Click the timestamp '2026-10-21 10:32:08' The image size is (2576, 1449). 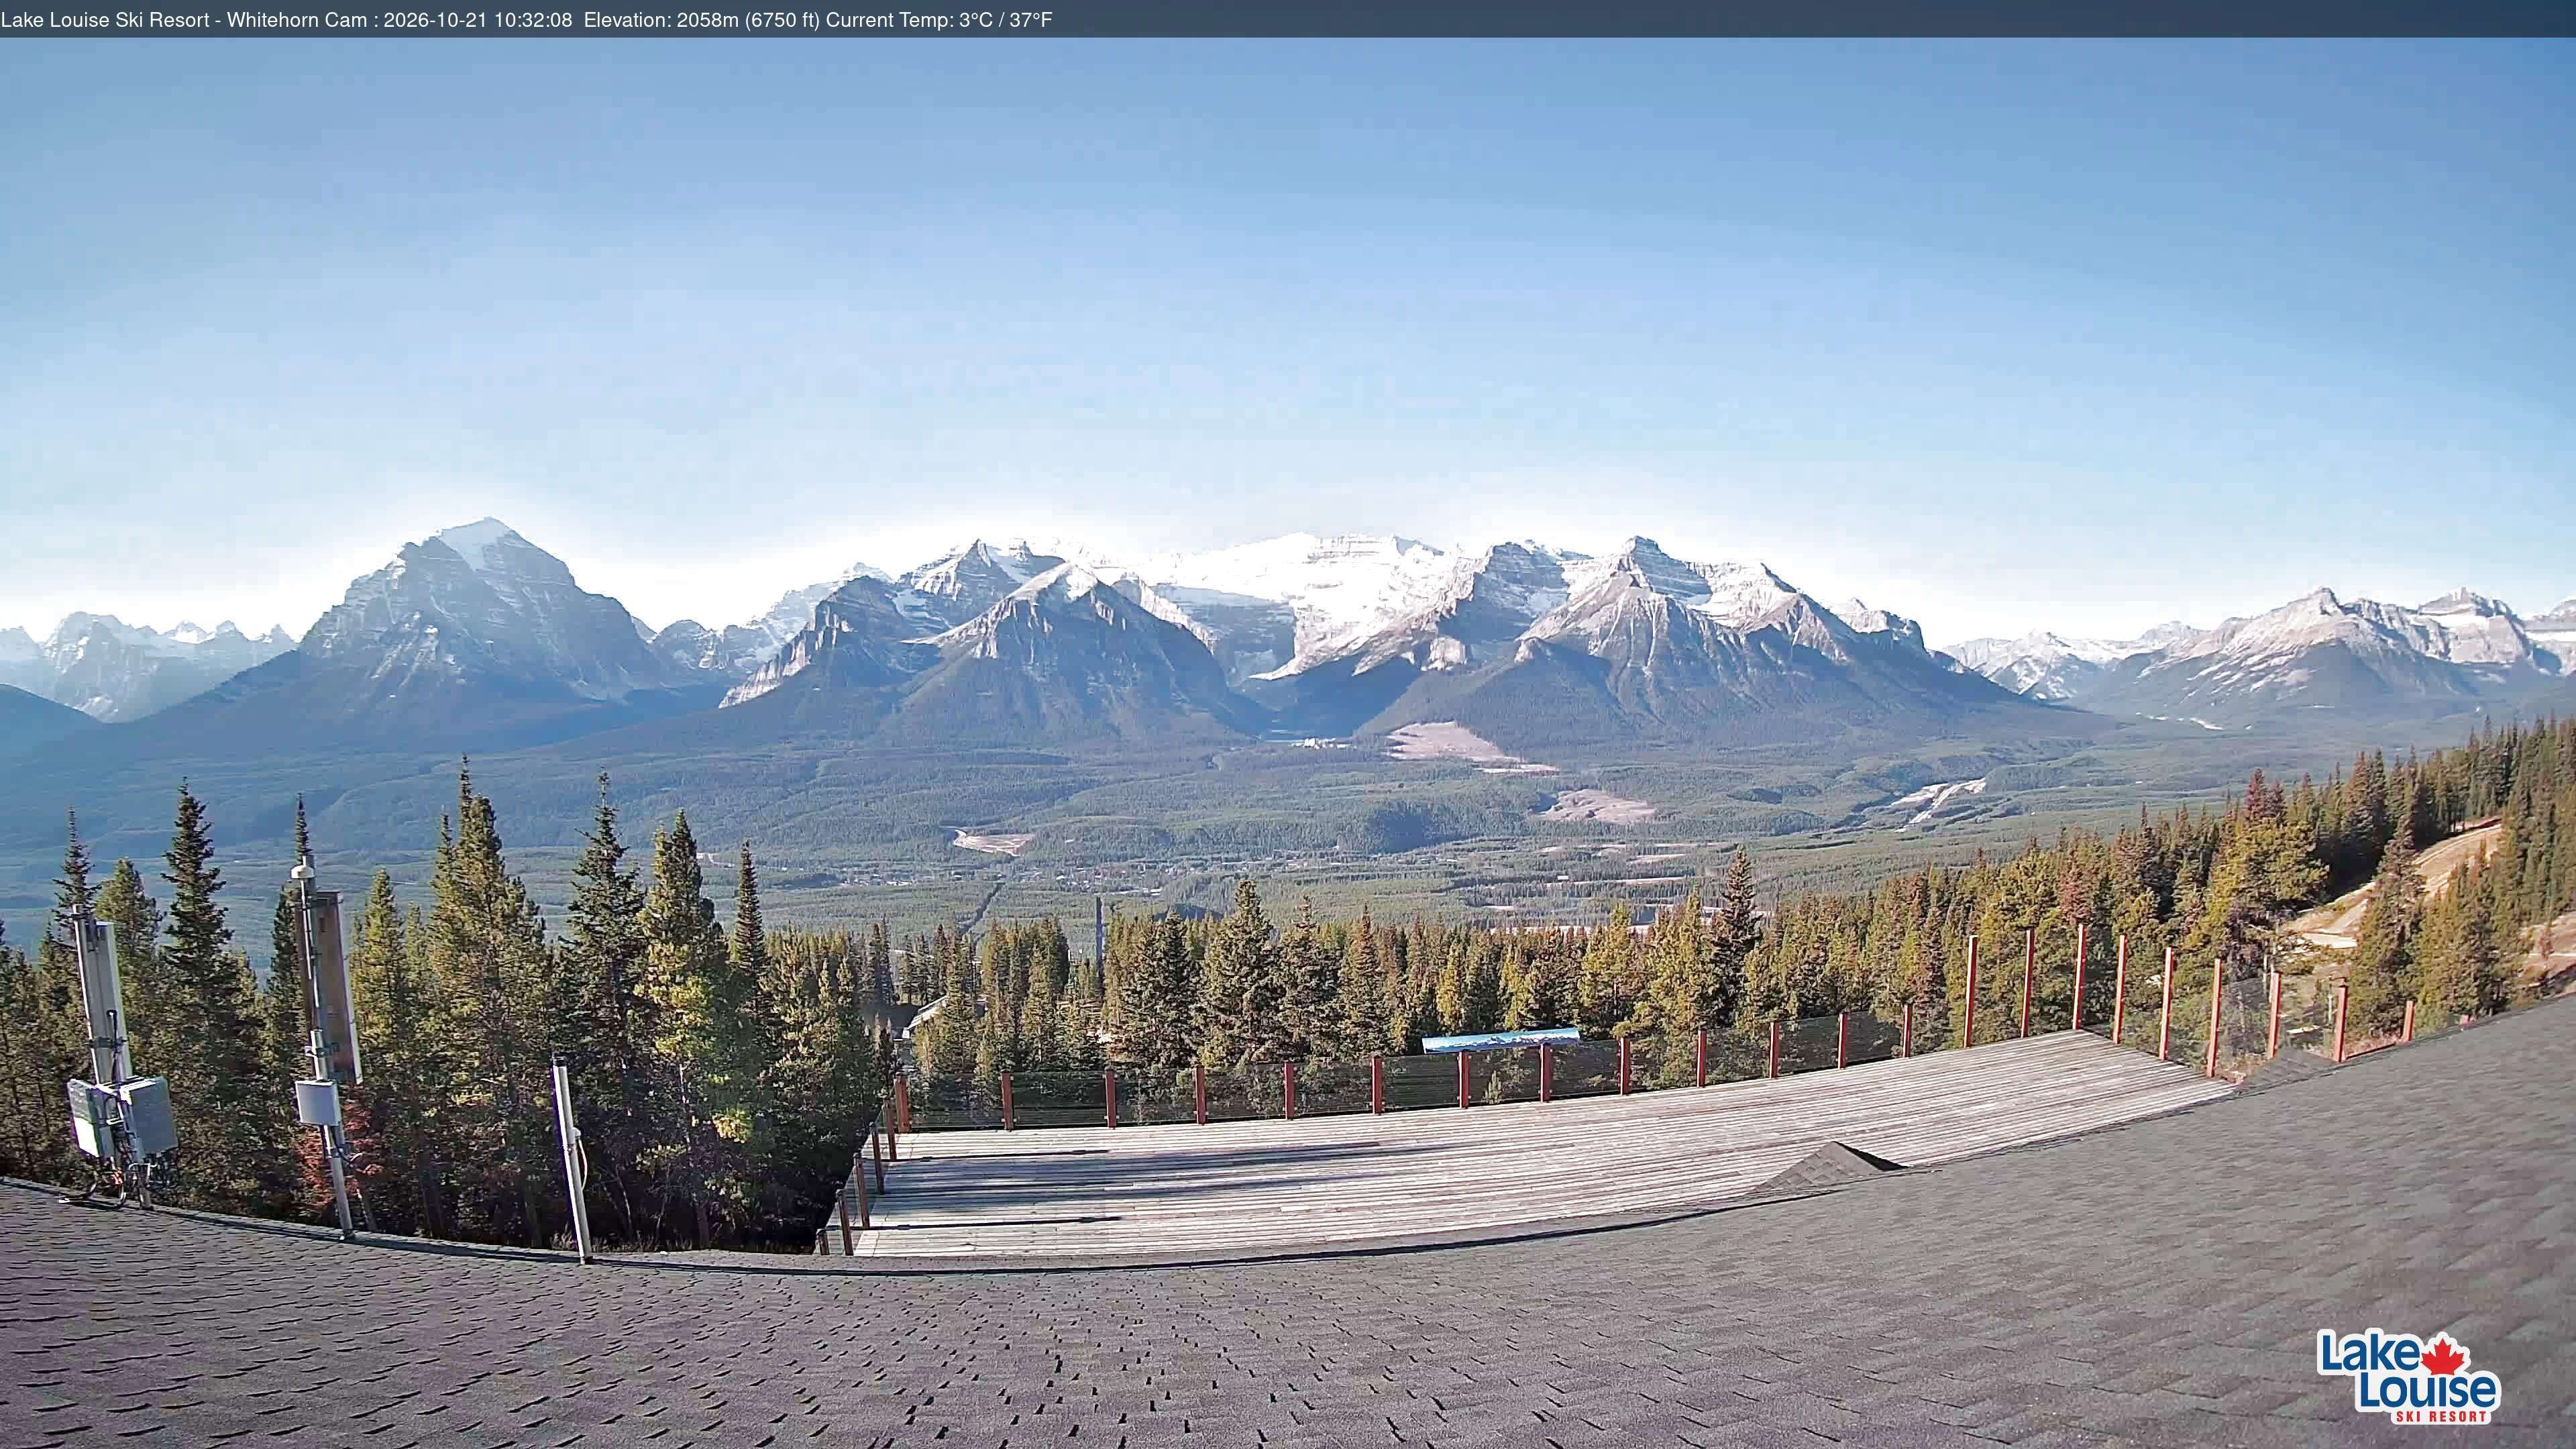click(x=478, y=20)
